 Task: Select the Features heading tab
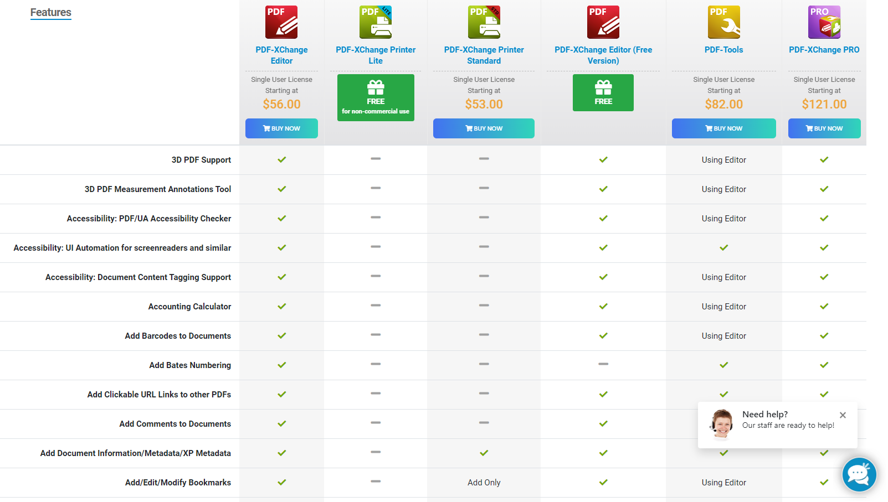click(x=50, y=12)
